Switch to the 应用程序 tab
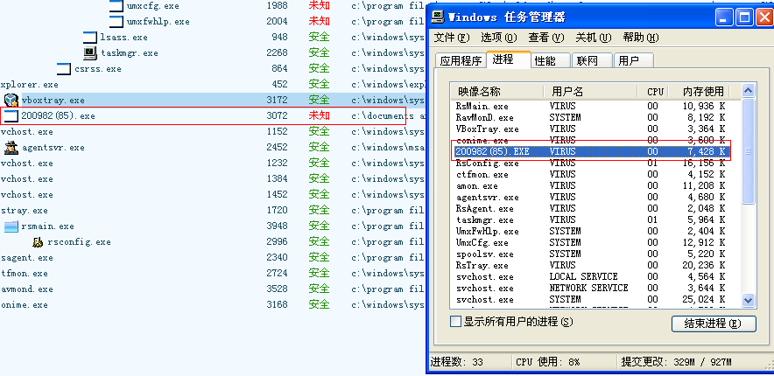The width and height of the screenshot is (774, 376). pos(461,61)
